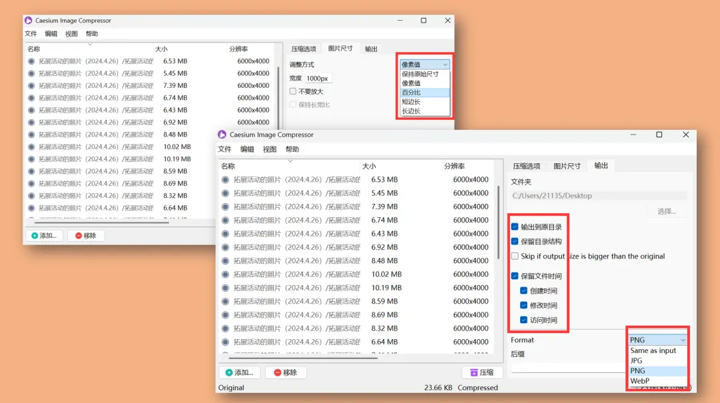Click status icon of back window 8.59 MB row
Image resolution: width=720 pixels, height=403 pixels.
click(x=31, y=172)
